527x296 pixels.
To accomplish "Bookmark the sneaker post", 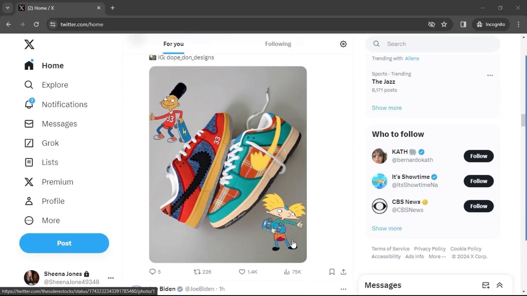I will (x=332, y=272).
